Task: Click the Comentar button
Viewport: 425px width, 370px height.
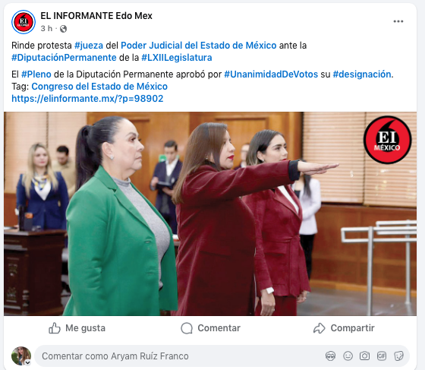Action: tap(210, 328)
